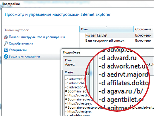Click the Accelerators arrow icon
The height and width of the screenshot is (117, 154).
(x=6, y=50)
